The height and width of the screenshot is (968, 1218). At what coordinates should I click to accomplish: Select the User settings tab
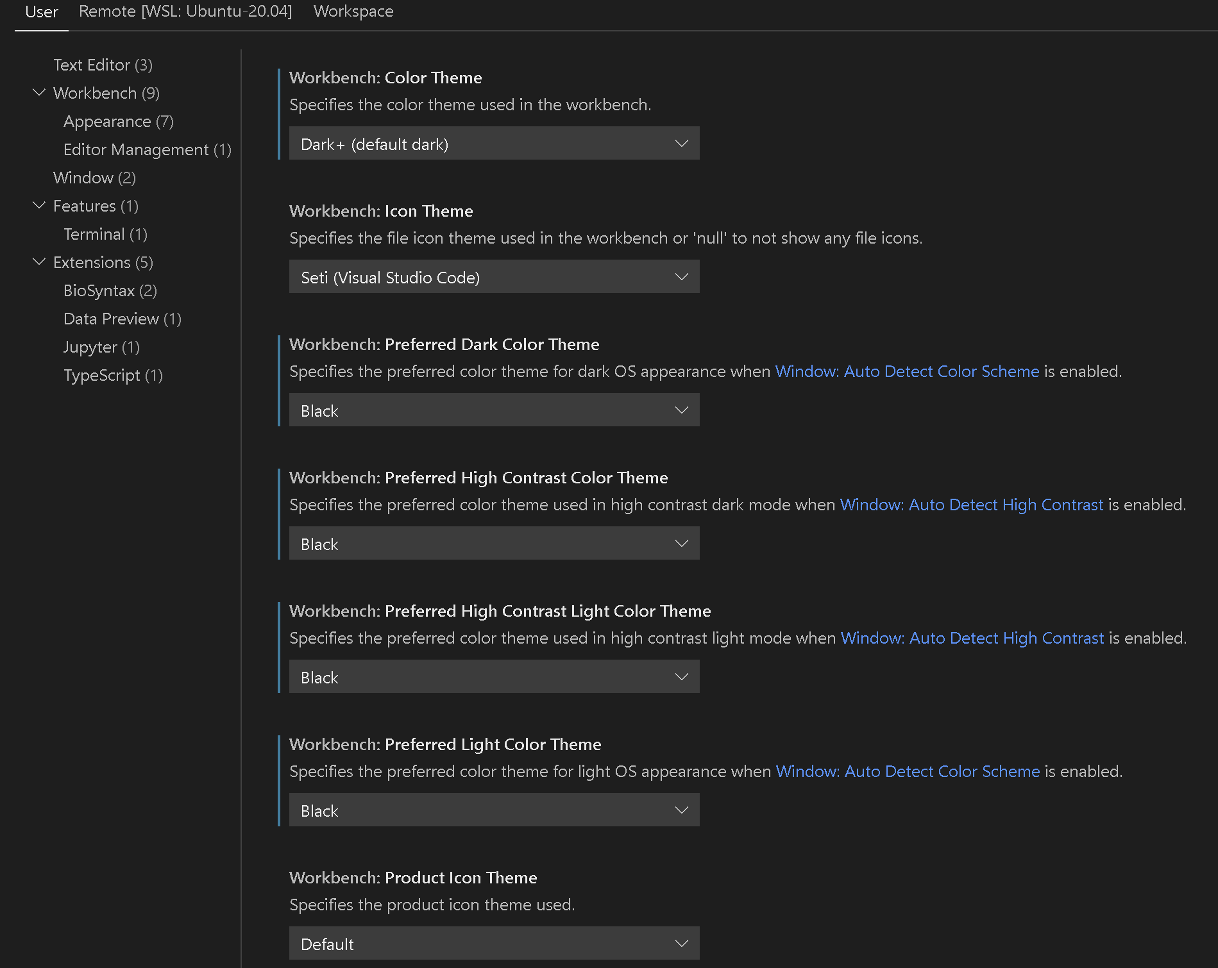click(x=41, y=11)
